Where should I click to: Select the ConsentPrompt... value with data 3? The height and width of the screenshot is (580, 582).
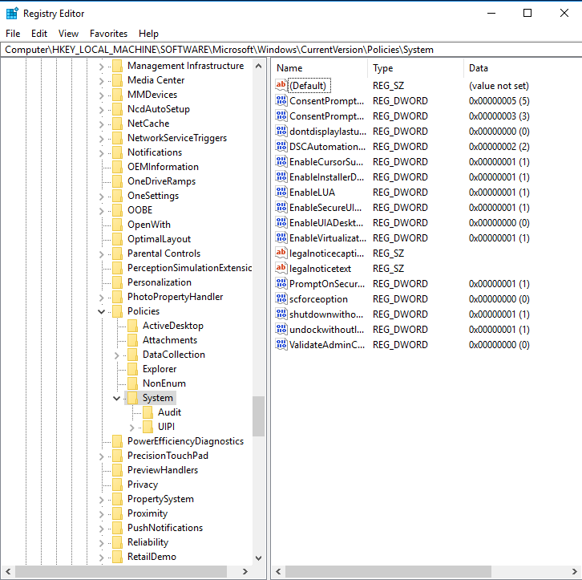[x=326, y=116]
